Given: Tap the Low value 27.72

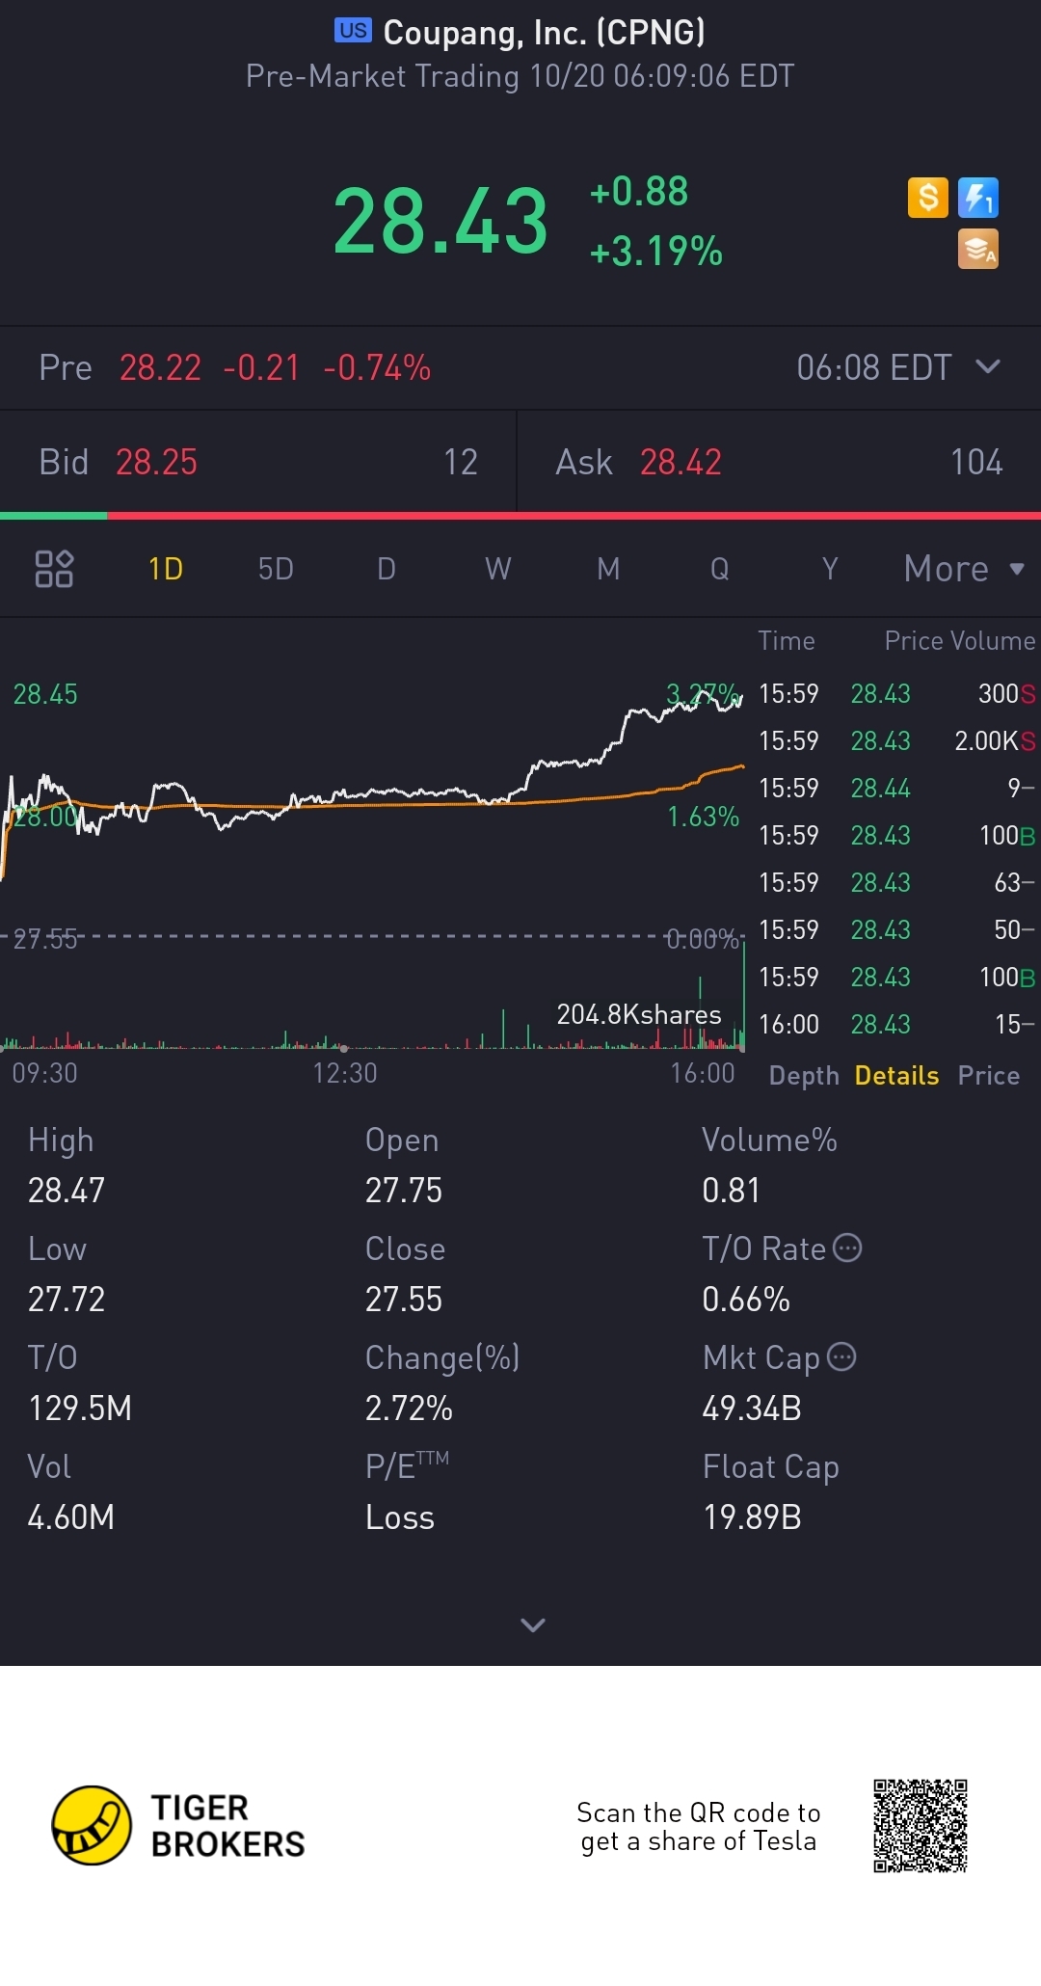Looking at the screenshot, I should 66,1300.
